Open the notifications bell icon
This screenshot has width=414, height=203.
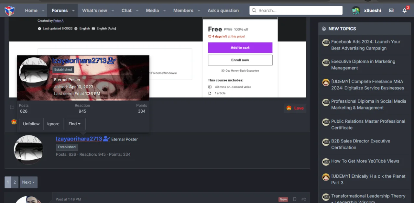[405, 10]
